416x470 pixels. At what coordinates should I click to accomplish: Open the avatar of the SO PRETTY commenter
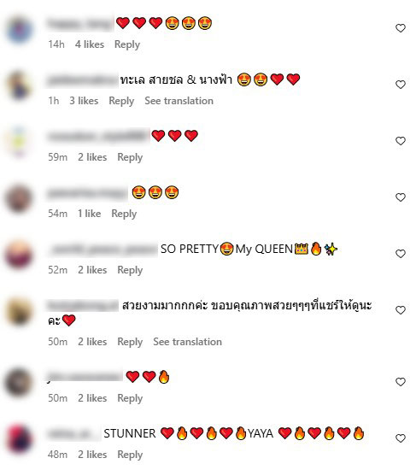click(x=19, y=256)
